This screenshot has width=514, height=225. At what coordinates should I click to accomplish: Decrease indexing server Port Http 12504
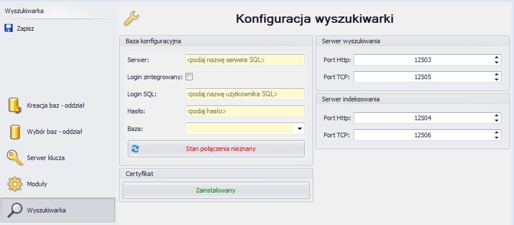click(497, 120)
